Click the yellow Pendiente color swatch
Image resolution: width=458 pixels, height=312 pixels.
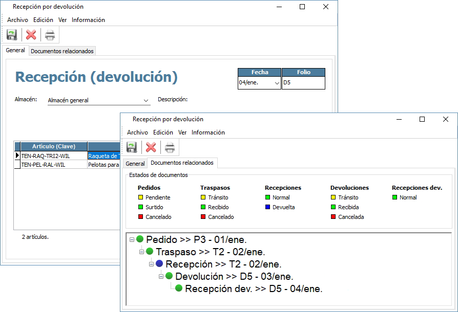141,197
